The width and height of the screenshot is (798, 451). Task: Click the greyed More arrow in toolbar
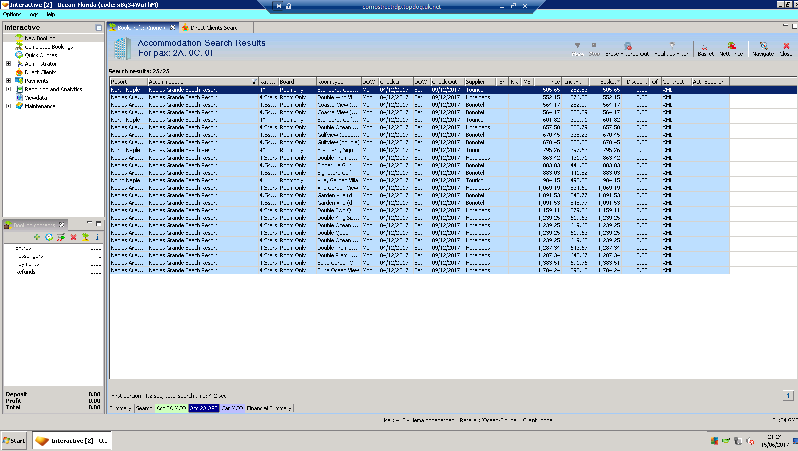click(577, 46)
